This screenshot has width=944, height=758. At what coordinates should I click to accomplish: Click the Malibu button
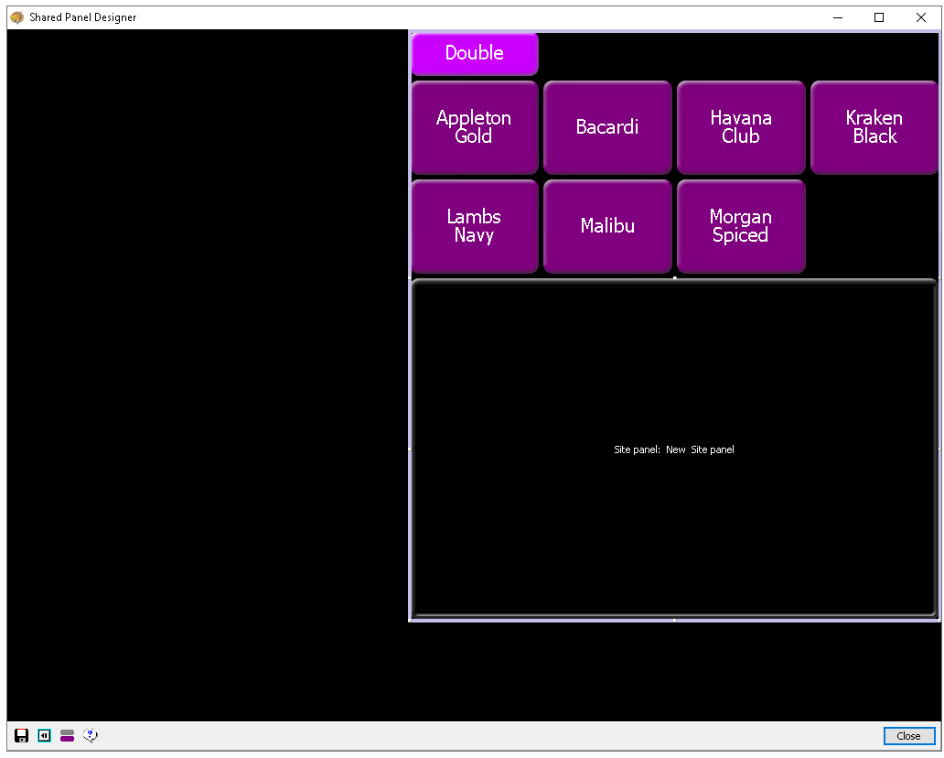607,226
